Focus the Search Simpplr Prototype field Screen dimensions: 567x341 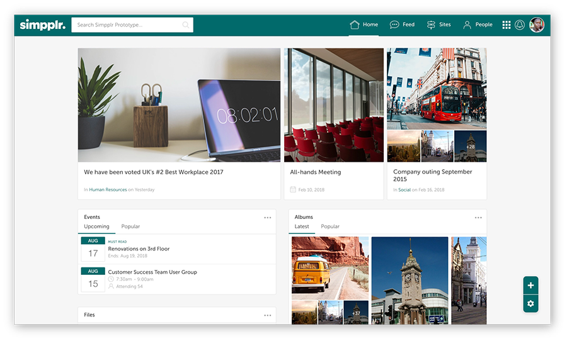tap(132, 25)
